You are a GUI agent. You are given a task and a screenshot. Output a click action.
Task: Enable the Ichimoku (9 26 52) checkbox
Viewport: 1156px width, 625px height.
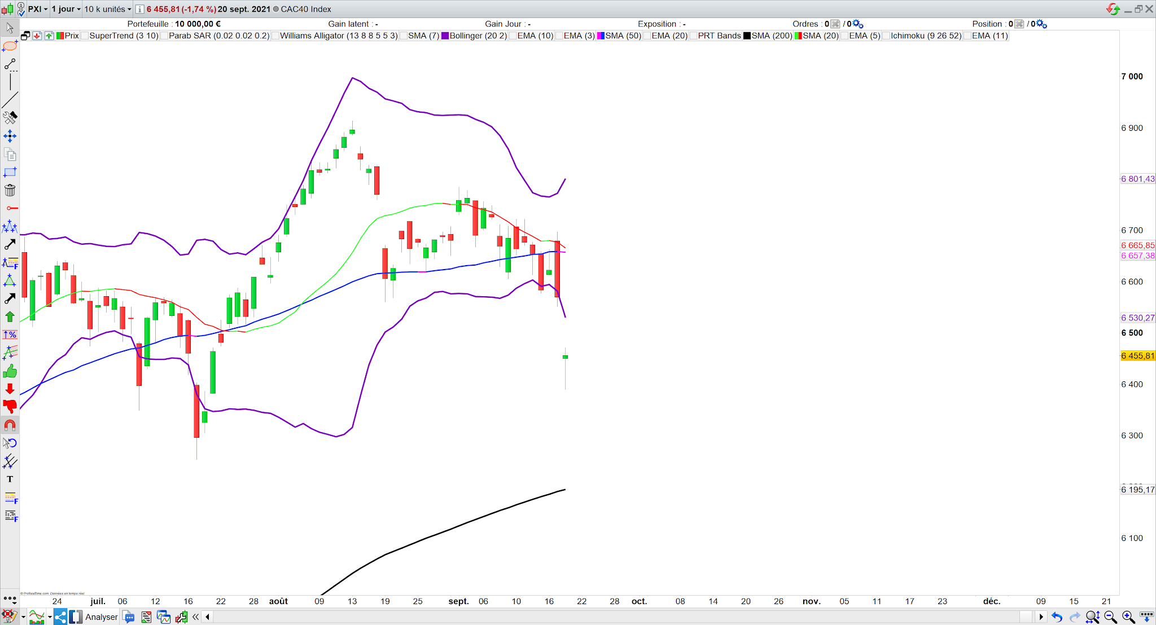[x=886, y=36]
